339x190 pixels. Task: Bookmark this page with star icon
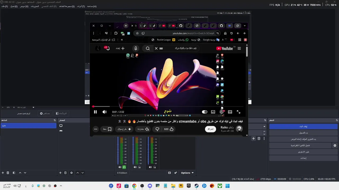coord(137,33)
